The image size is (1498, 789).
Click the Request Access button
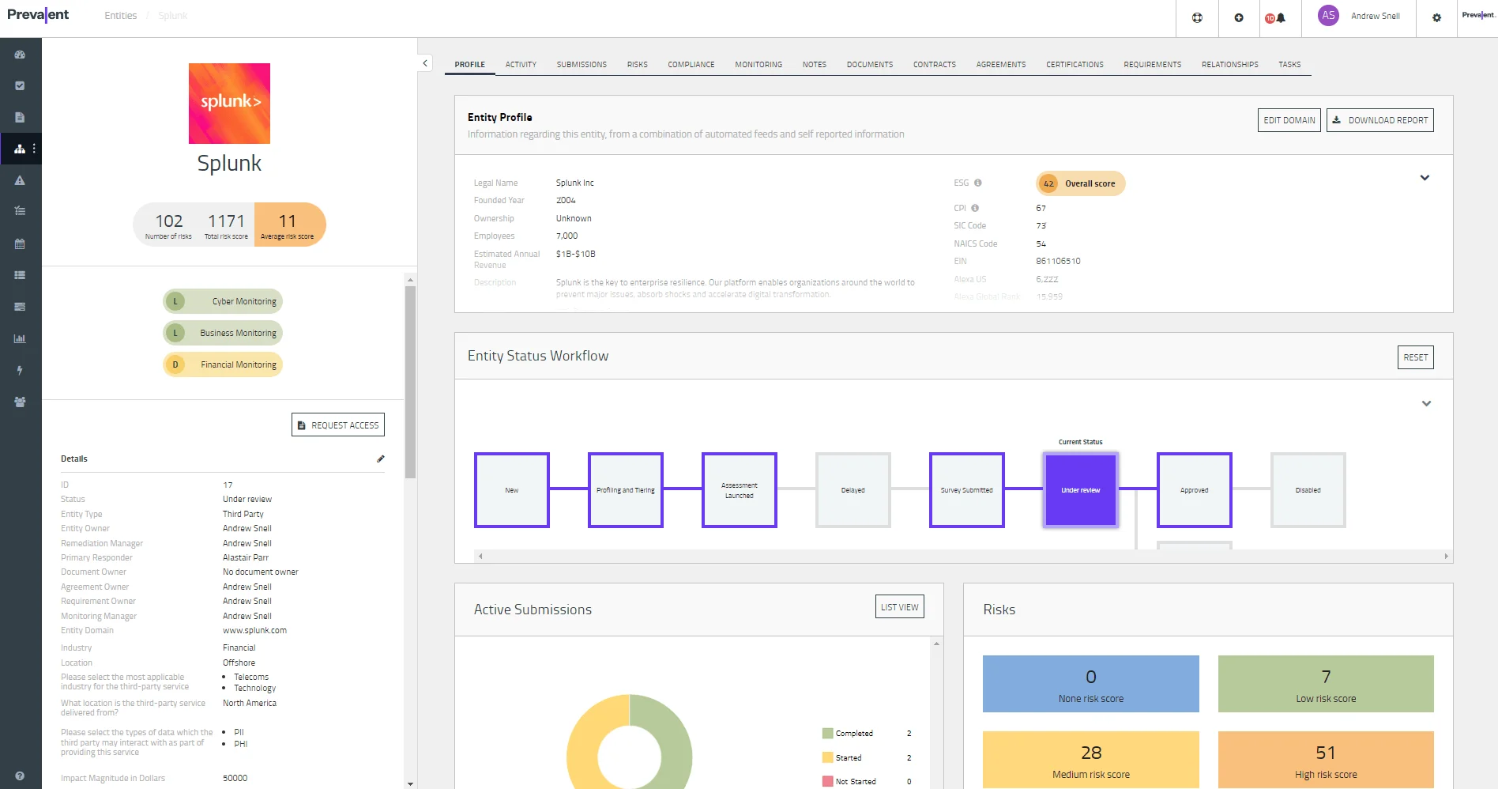click(x=338, y=425)
